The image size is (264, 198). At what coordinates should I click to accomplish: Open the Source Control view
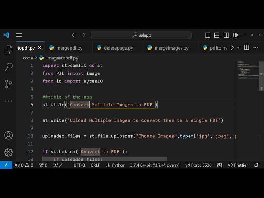[x=8, y=84]
